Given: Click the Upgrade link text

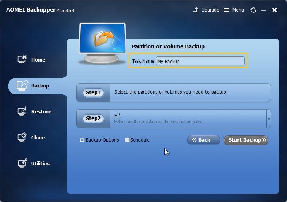Looking at the screenshot, I should [210, 10].
